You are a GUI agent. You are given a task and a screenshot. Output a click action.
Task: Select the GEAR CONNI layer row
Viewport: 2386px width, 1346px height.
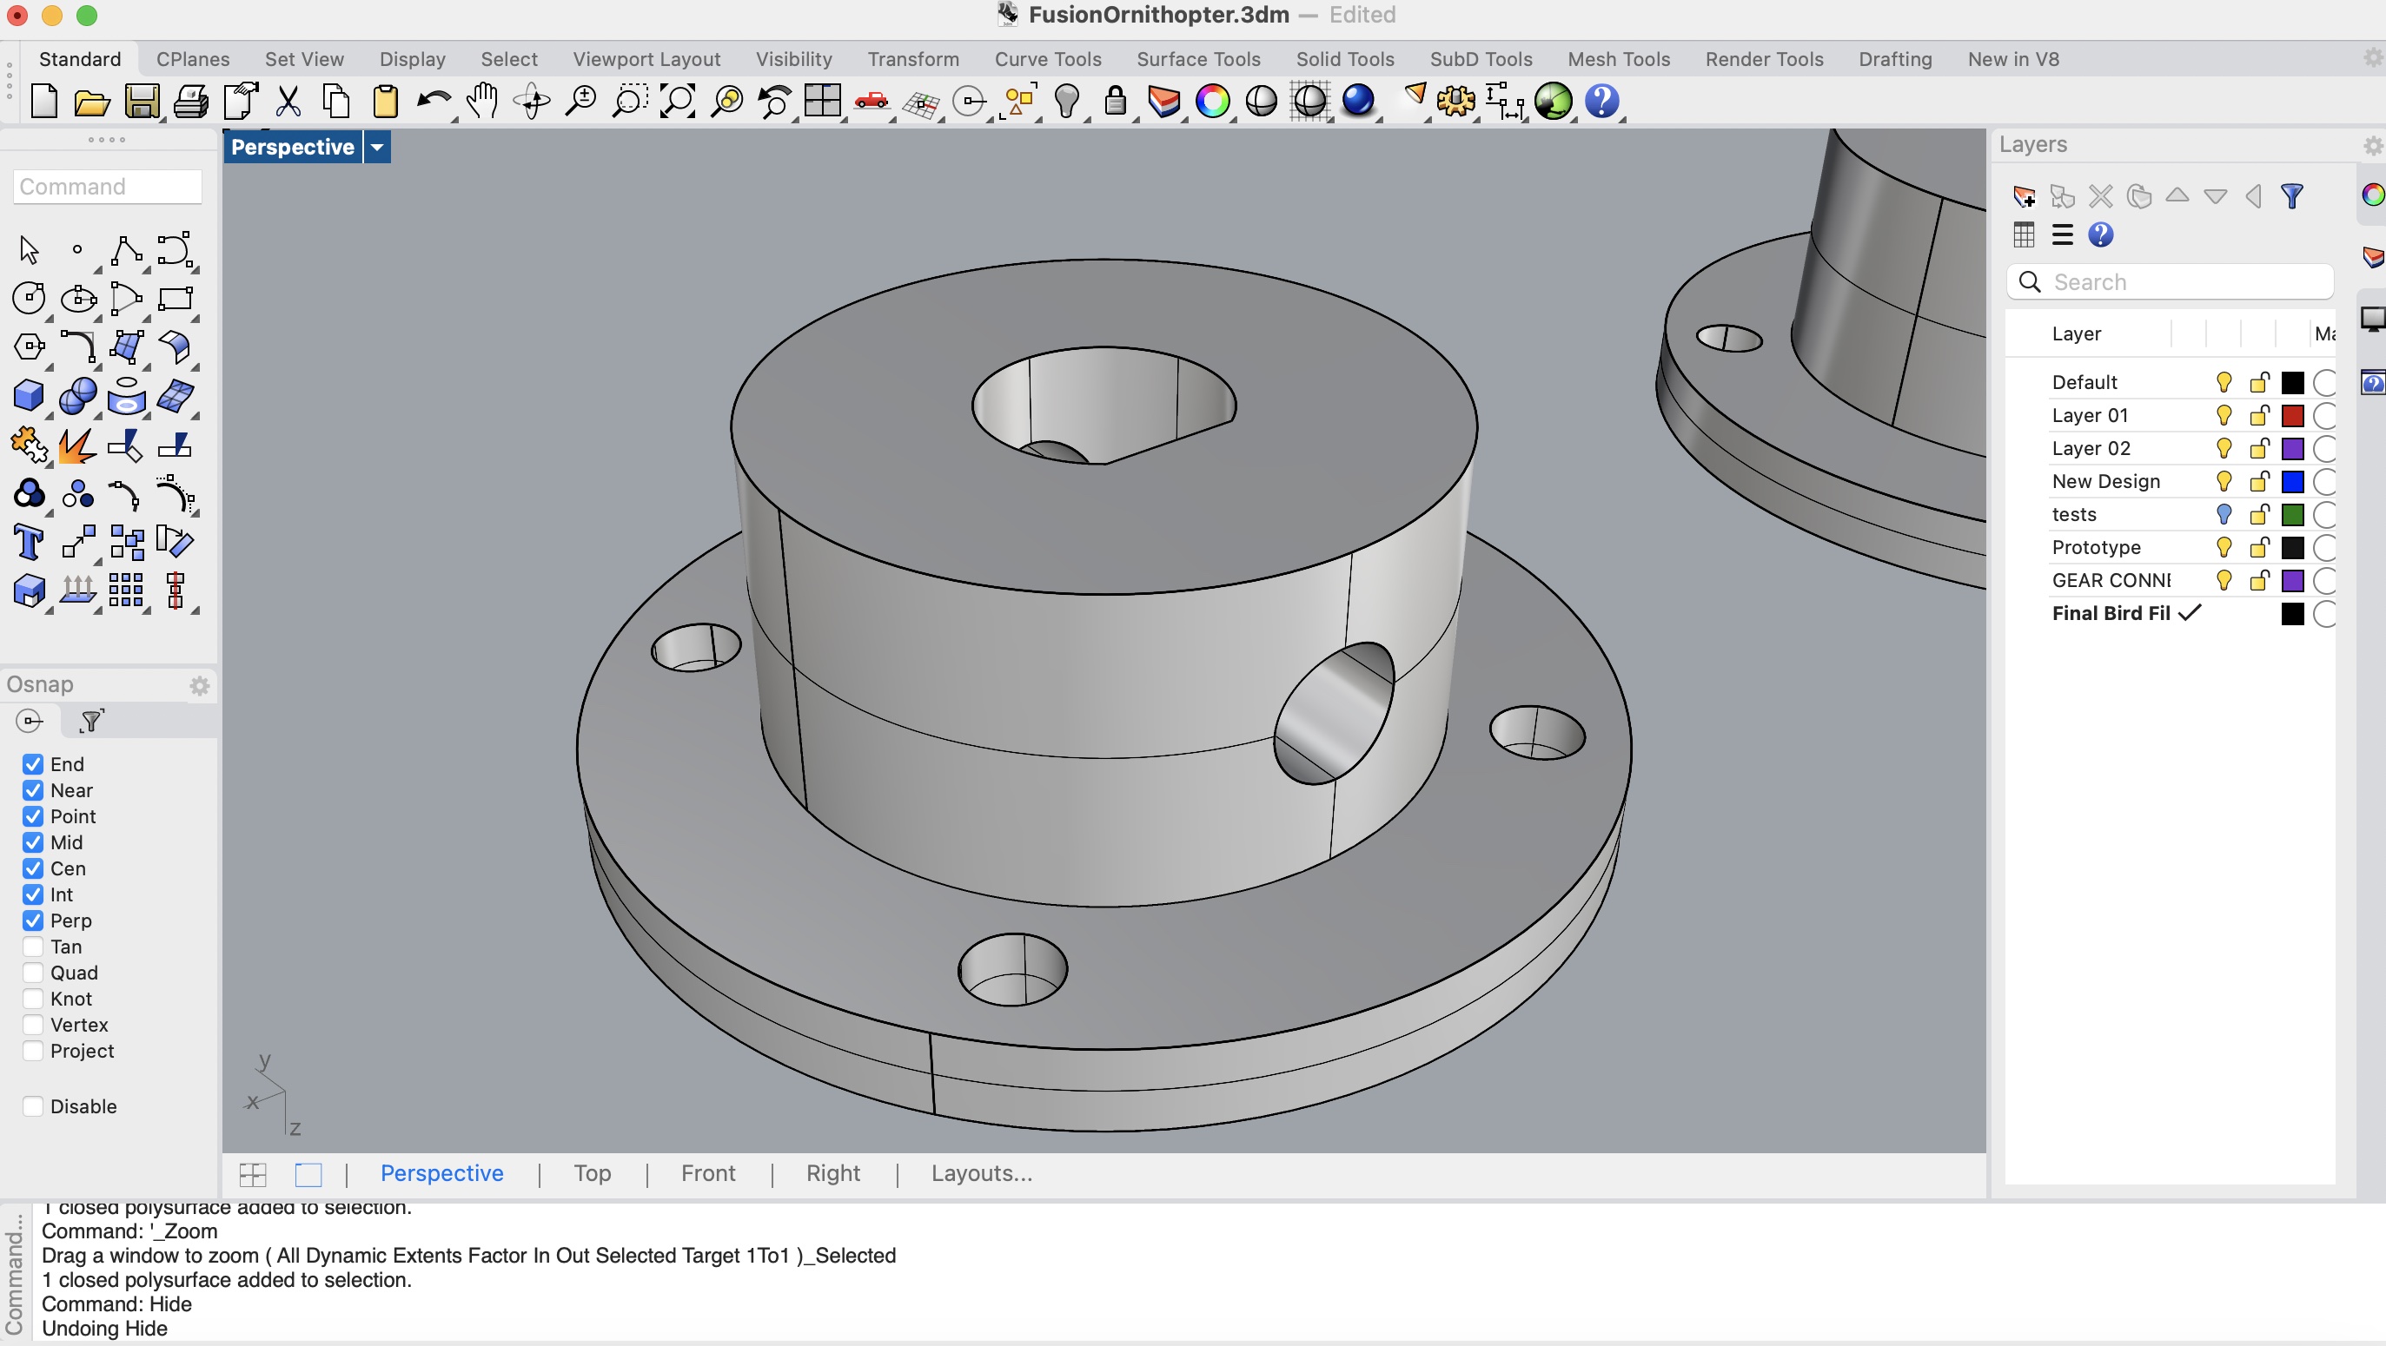pos(2171,580)
